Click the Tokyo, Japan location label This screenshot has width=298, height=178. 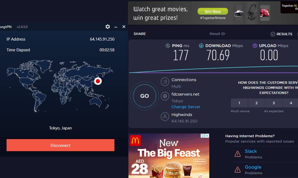(x=60, y=128)
